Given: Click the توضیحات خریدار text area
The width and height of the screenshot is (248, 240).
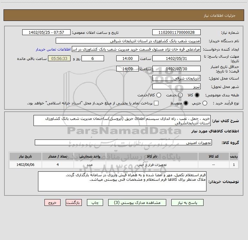Looking at the screenshot, I should [x=122, y=181].
